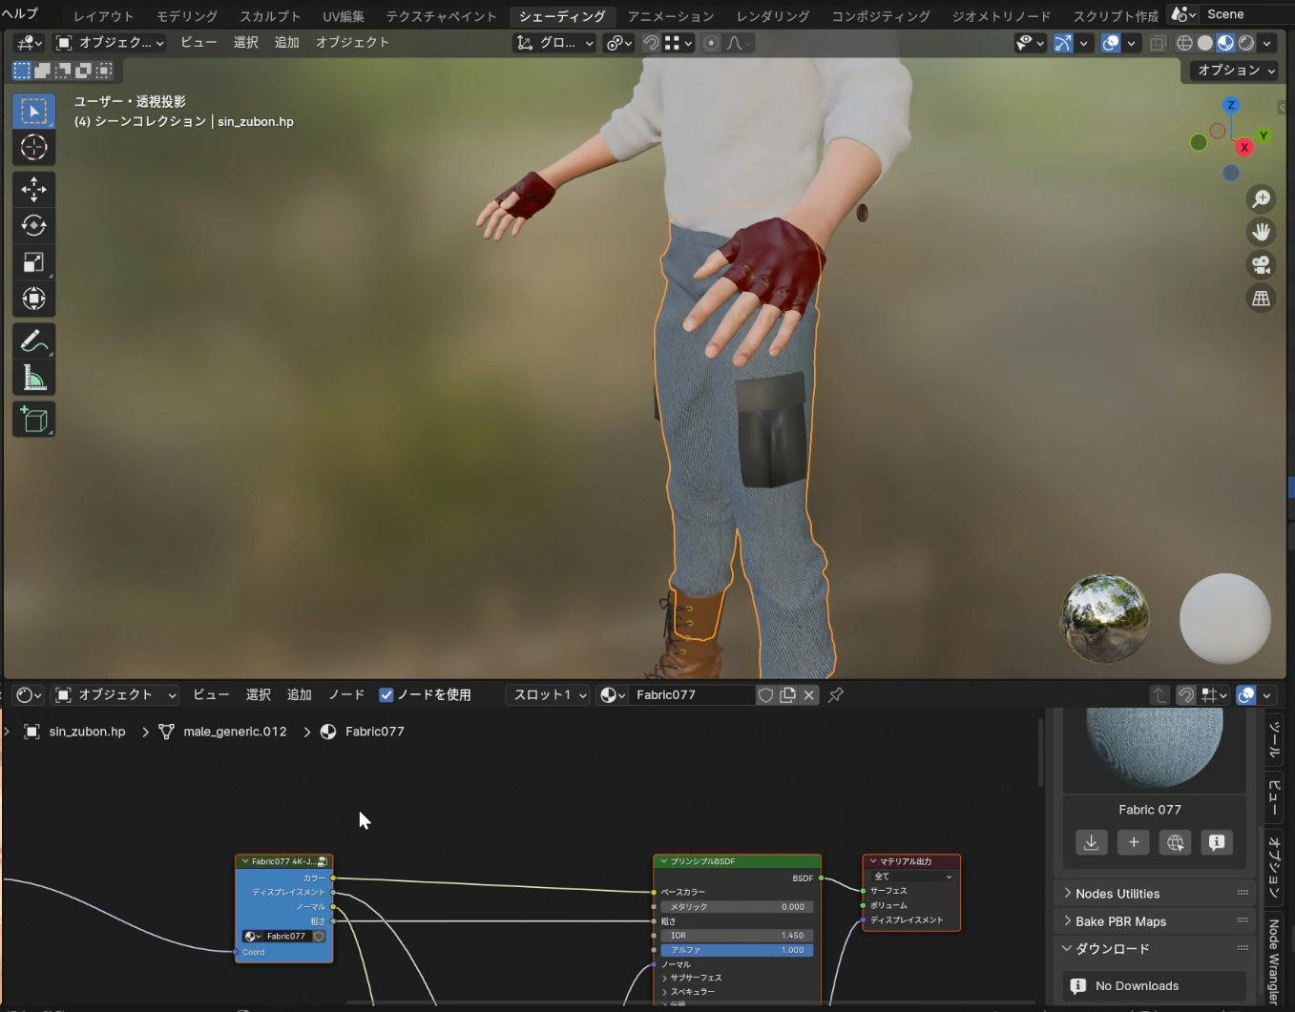
Task: Click the Fabric077 material name field
Action: point(691,695)
